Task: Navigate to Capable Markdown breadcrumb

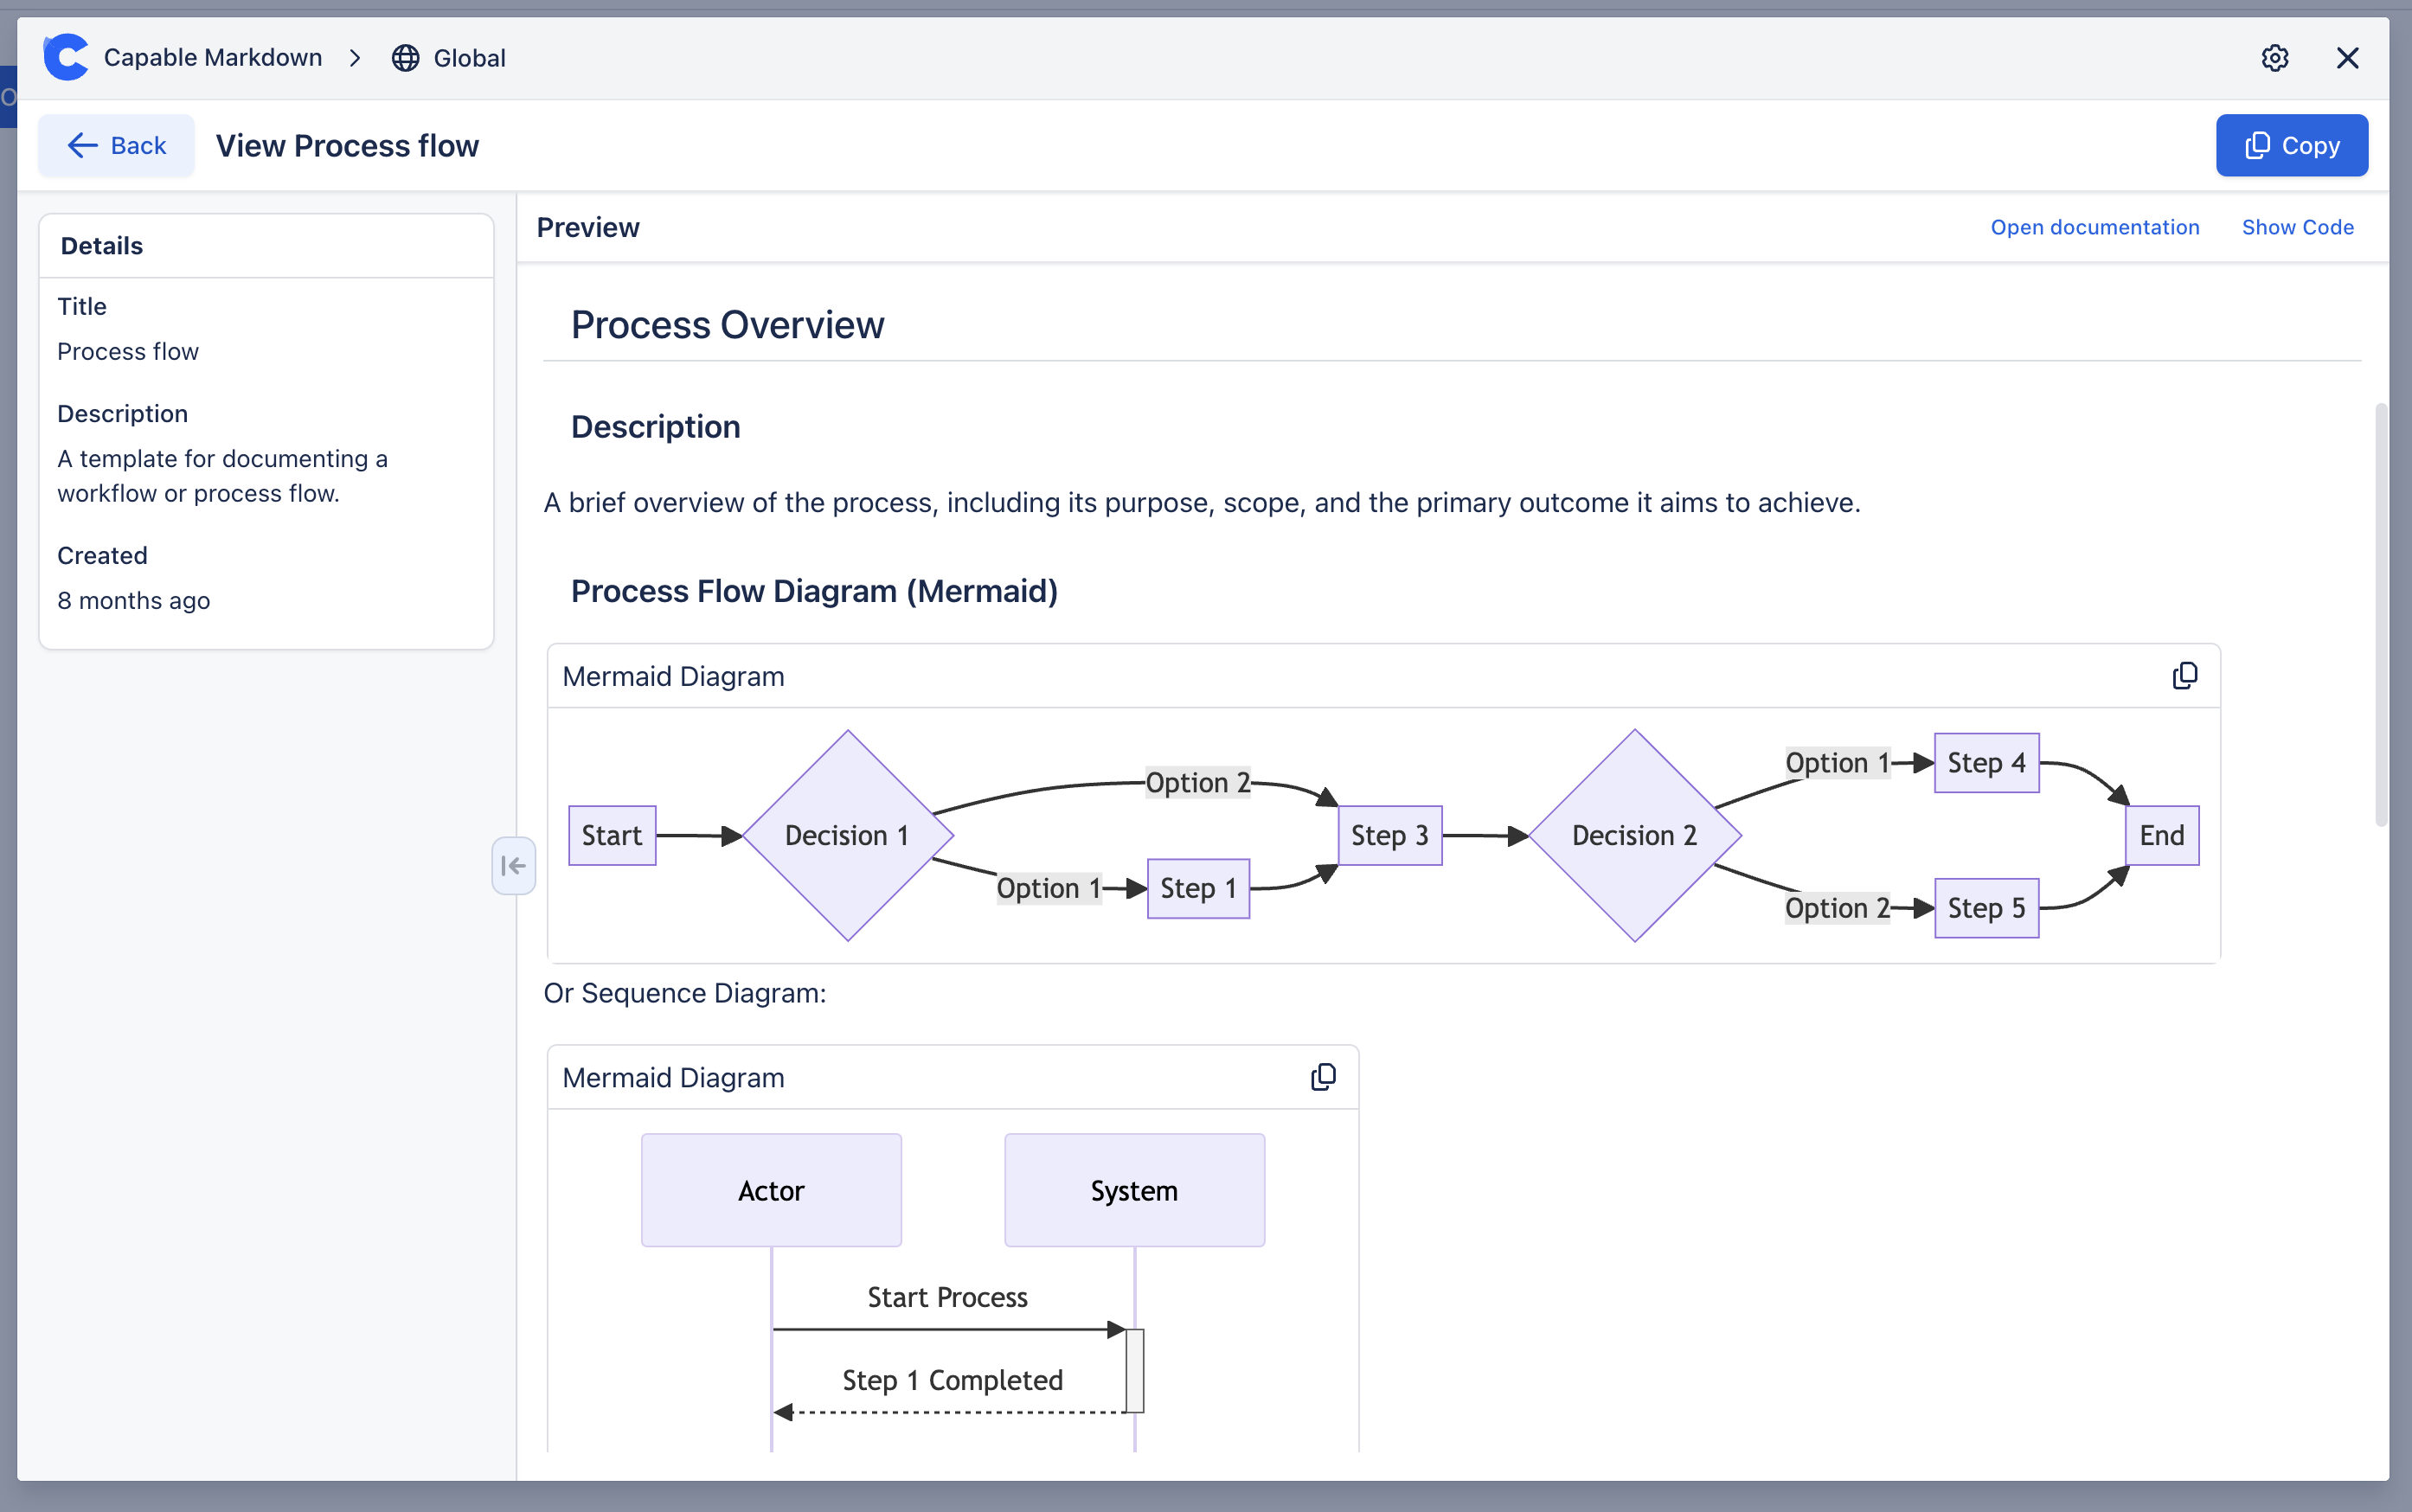Action: tap(215, 57)
